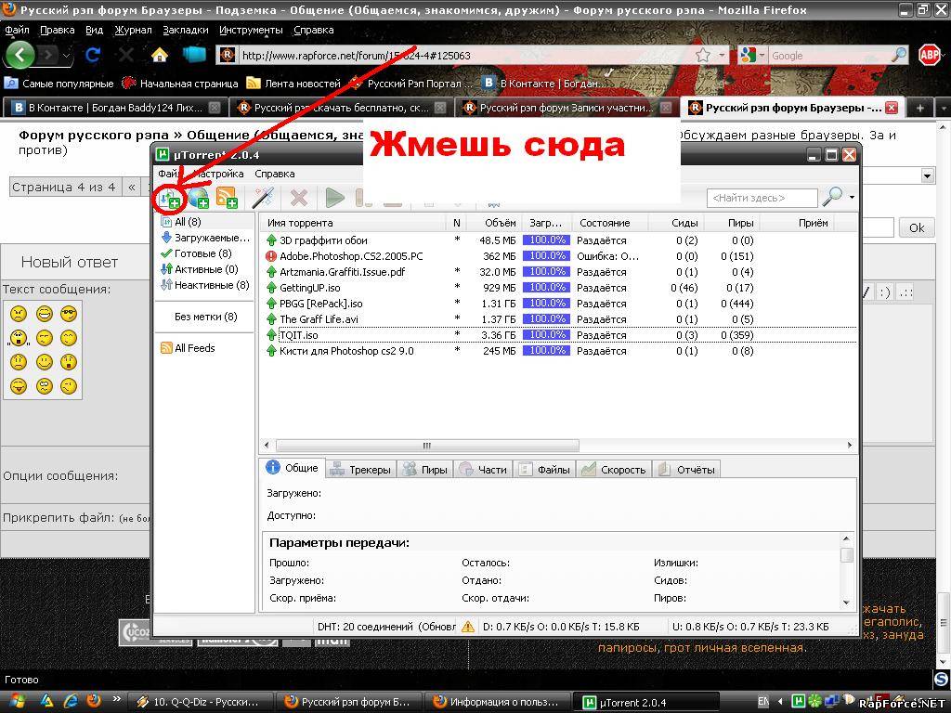Click the Firefox green Back arrow button
Image resolution: width=951 pixels, height=713 pixels.
[x=20, y=55]
